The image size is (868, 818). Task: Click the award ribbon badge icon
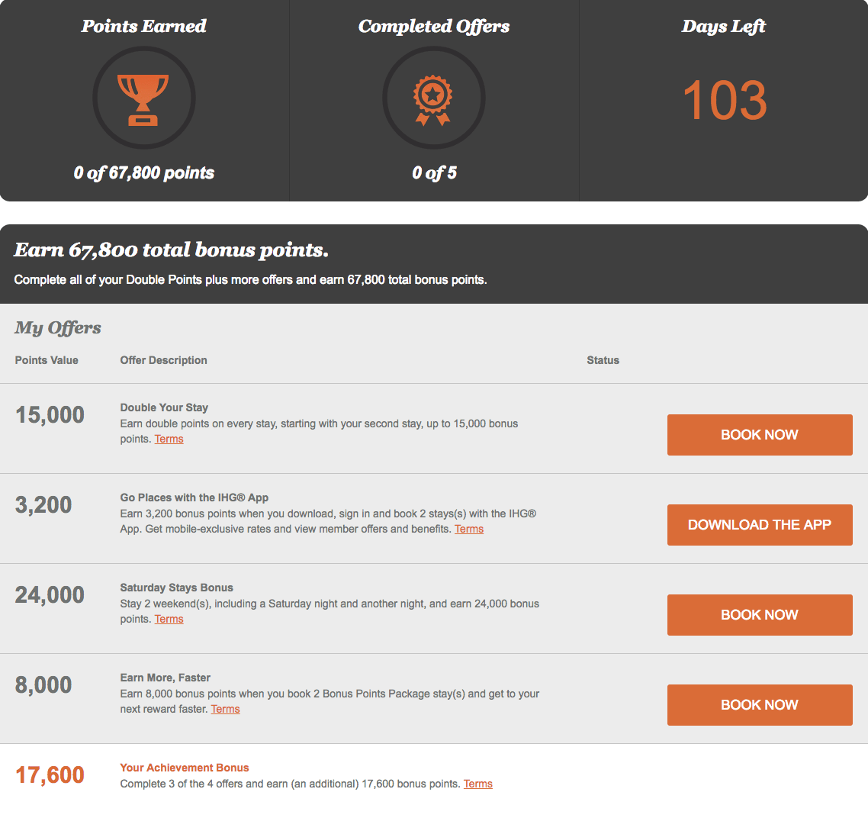[x=433, y=100]
